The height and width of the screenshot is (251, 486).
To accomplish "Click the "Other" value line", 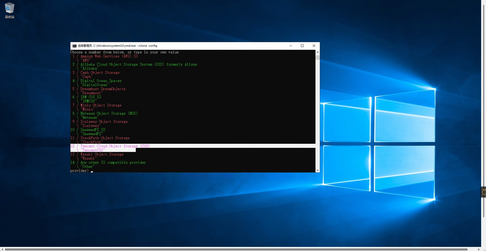I will [x=86, y=166].
